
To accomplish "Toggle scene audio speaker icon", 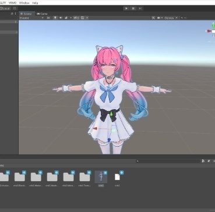I will 61,18.
